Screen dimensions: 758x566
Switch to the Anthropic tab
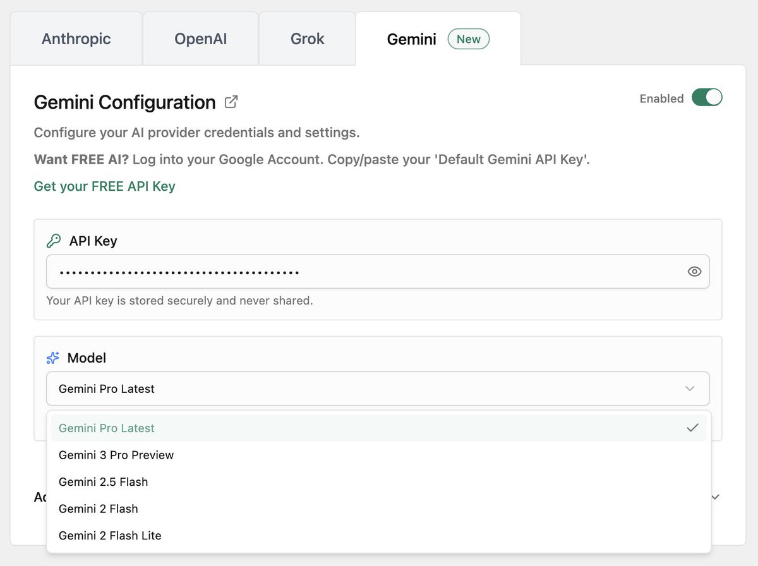point(76,39)
